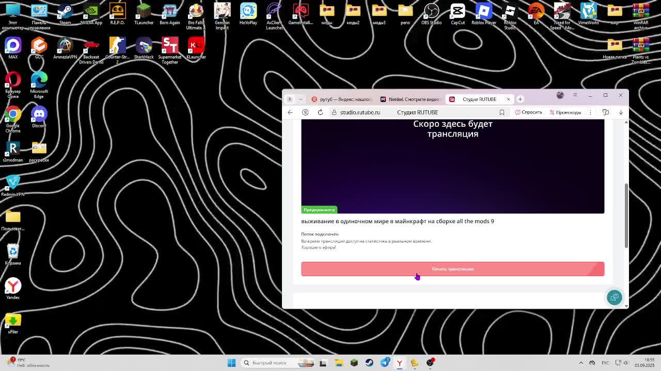This screenshot has height=371, width=661.
Task: Open the browser downloads arrow
Action: [x=621, y=112]
